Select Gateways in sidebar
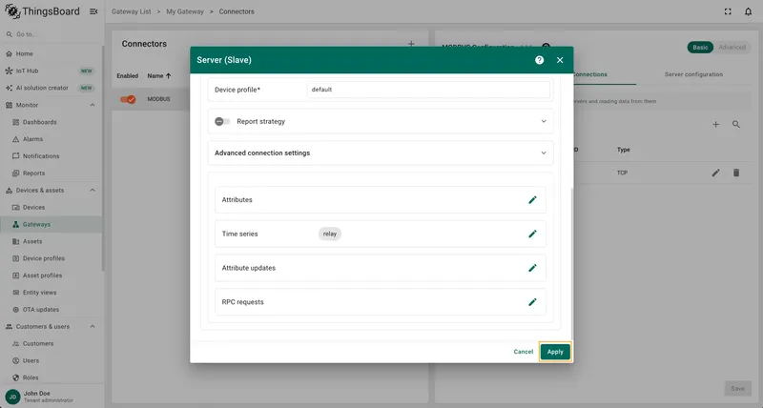The image size is (763, 408). [52, 224]
